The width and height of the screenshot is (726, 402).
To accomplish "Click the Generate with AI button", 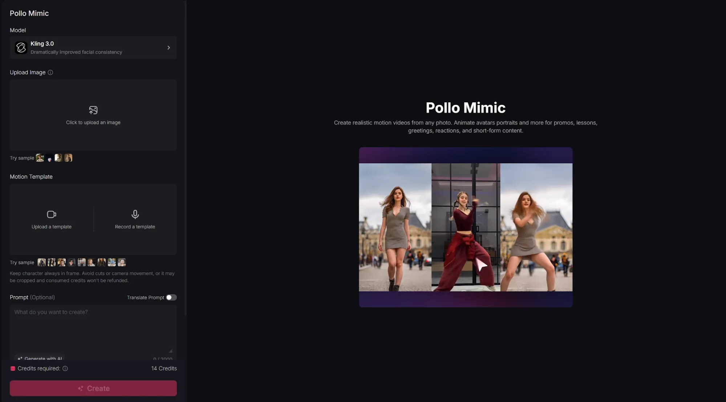I will click(40, 358).
